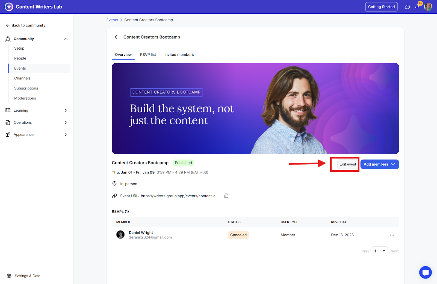
Task: Click Daniel Wright's avatar thumbnail
Action: coord(120,235)
